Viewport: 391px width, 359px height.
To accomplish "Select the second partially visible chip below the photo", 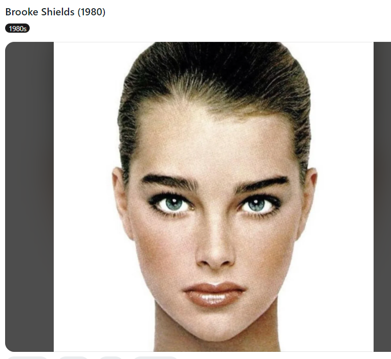I will [73, 358].
